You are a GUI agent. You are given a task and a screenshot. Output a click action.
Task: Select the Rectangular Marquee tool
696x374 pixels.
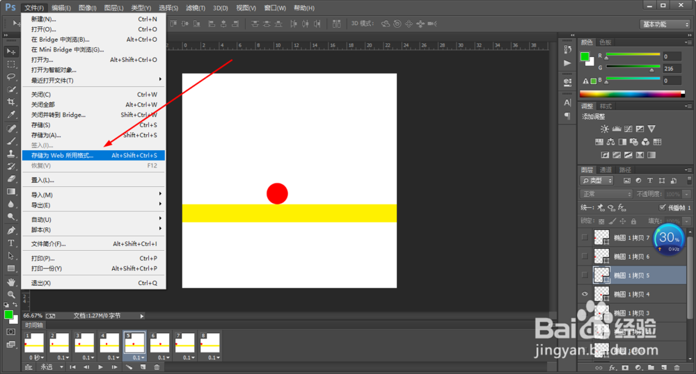(x=11, y=64)
